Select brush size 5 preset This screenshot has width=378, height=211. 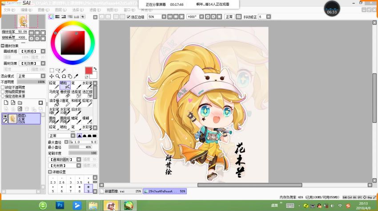pos(53,189)
